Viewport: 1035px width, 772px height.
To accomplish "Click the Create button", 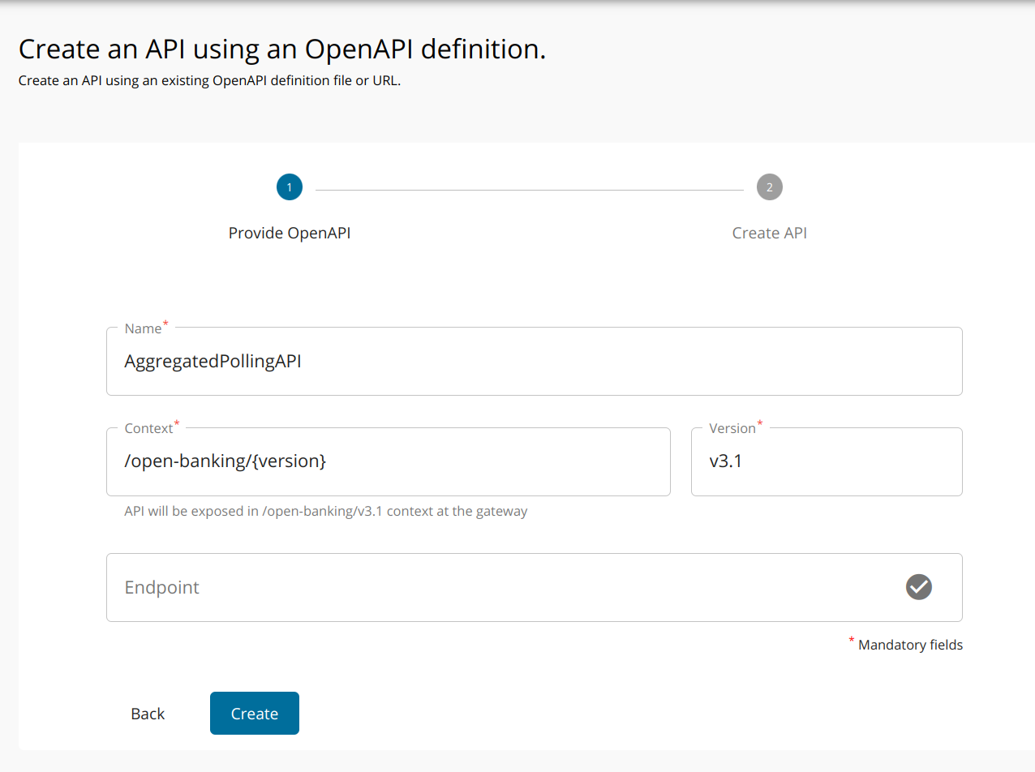I will tap(255, 714).
